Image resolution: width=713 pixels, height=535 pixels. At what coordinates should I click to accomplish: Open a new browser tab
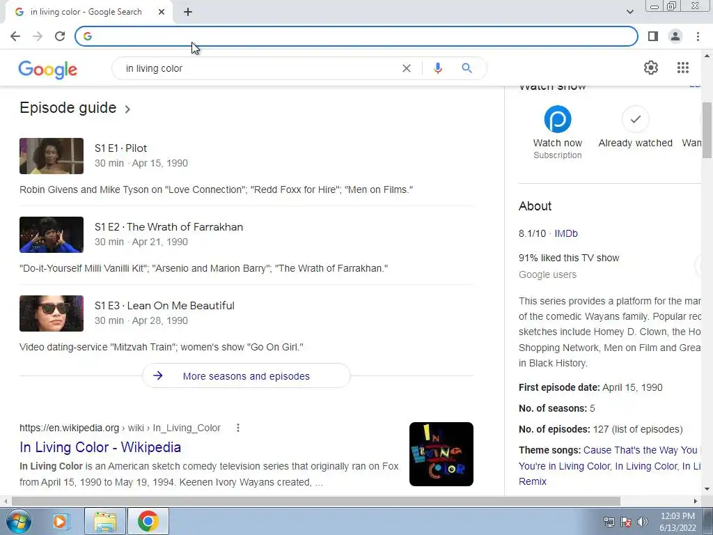(188, 12)
